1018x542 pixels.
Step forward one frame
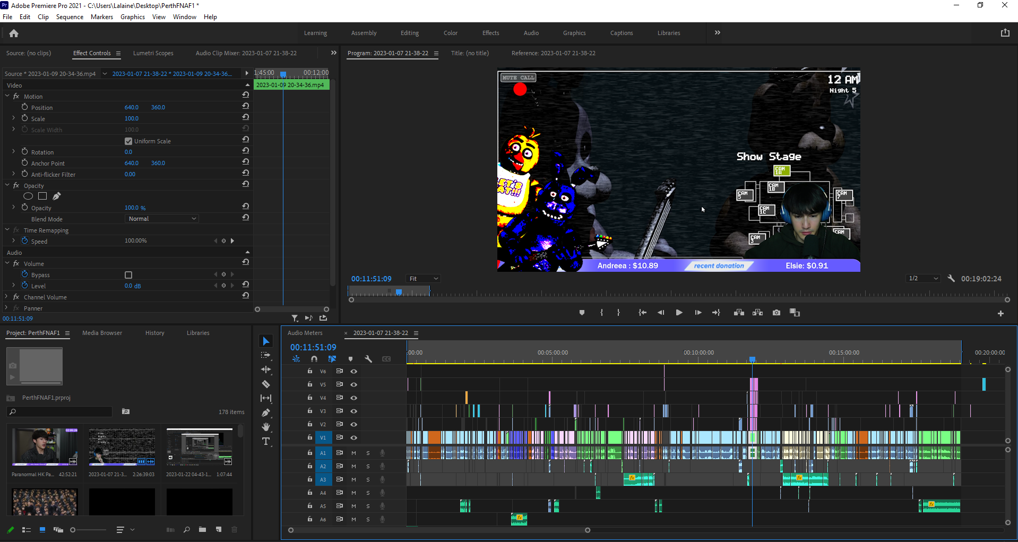click(698, 313)
